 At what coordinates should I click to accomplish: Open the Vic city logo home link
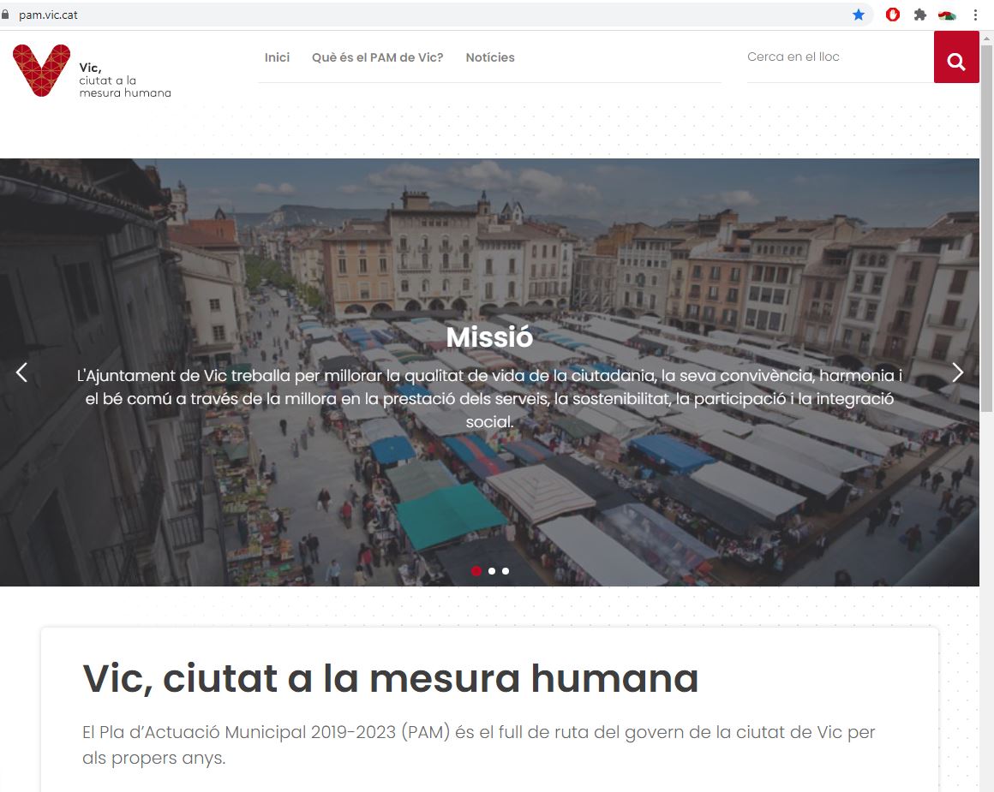[x=92, y=72]
